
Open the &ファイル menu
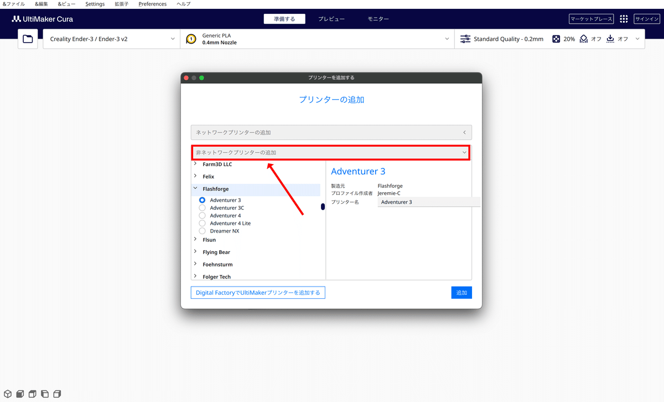(x=14, y=4)
